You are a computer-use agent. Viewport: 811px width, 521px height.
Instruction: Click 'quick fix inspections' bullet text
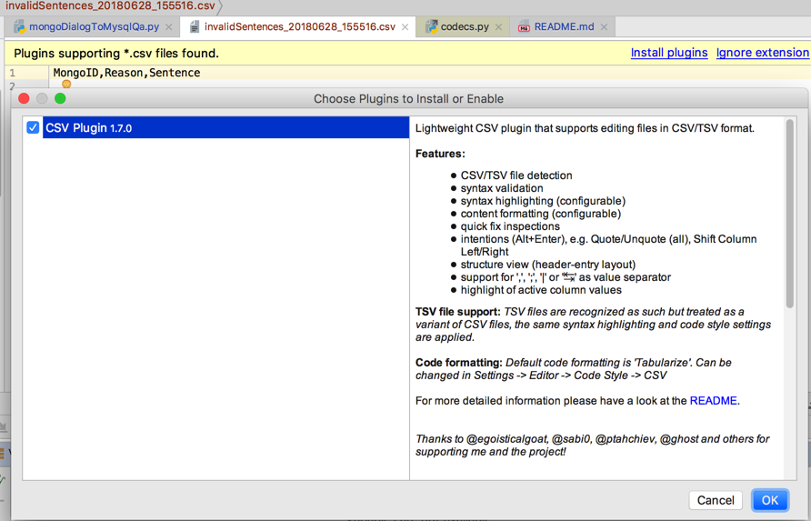510,226
